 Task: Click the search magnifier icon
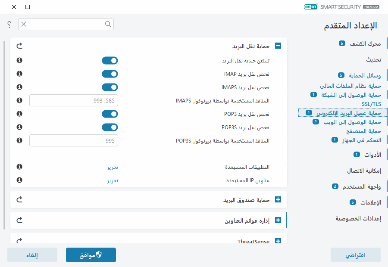pyautogui.click(x=108, y=25)
